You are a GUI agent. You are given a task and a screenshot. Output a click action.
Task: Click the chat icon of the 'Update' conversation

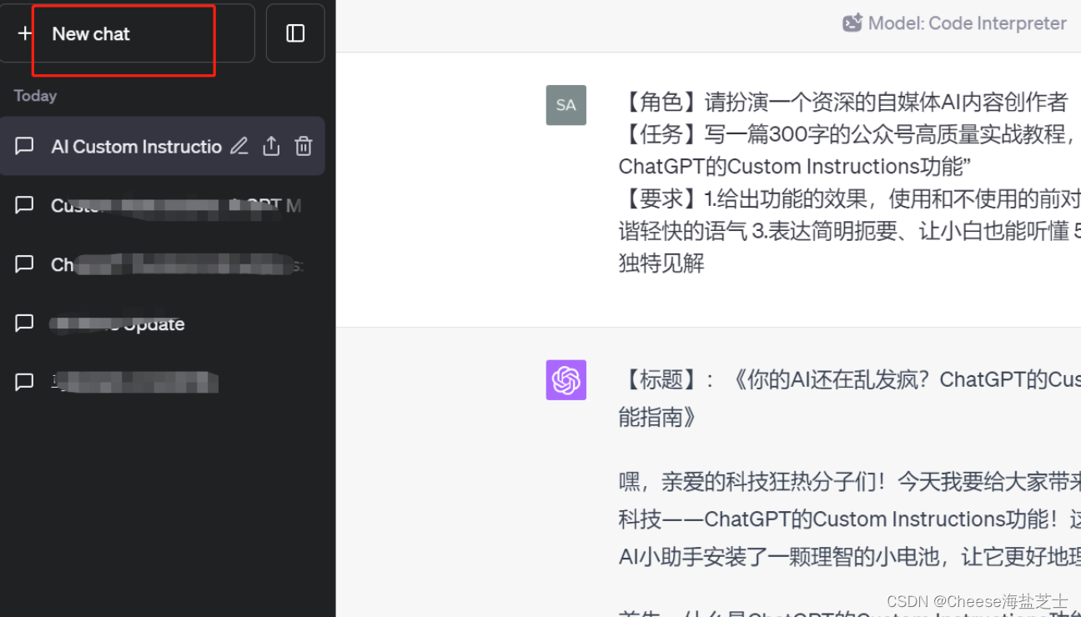(x=25, y=323)
